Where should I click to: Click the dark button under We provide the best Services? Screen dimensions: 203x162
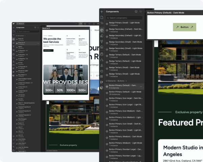(48, 50)
